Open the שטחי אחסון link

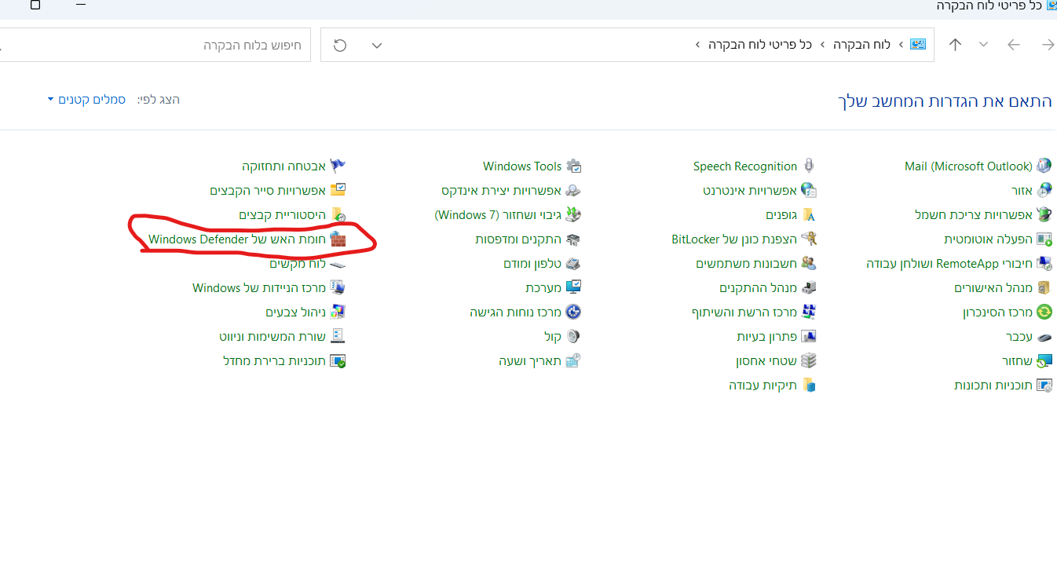point(766,360)
